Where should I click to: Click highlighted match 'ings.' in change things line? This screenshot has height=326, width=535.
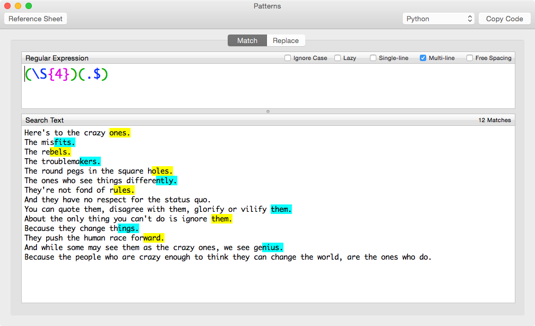[x=128, y=228]
